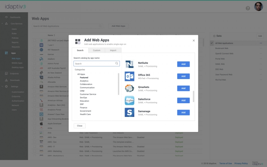The height and width of the screenshot is (167, 267).
Task: Click the Adallom app icon in table
Action: tap(42, 59)
